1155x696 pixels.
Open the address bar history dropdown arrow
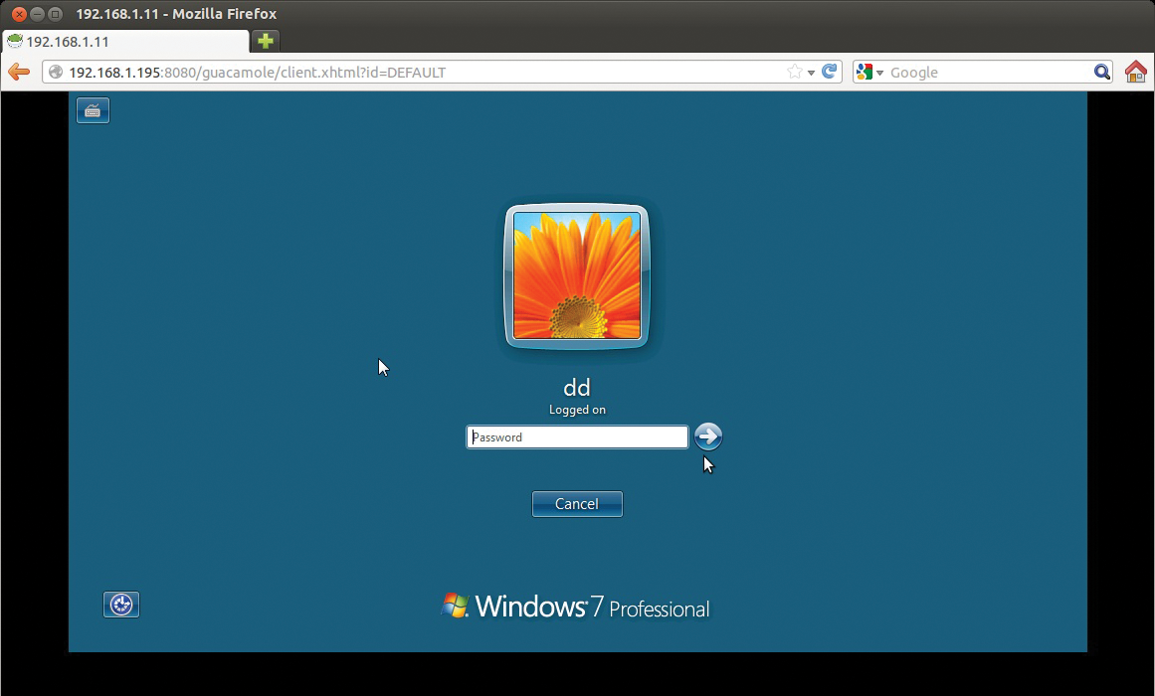tap(811, 72)
